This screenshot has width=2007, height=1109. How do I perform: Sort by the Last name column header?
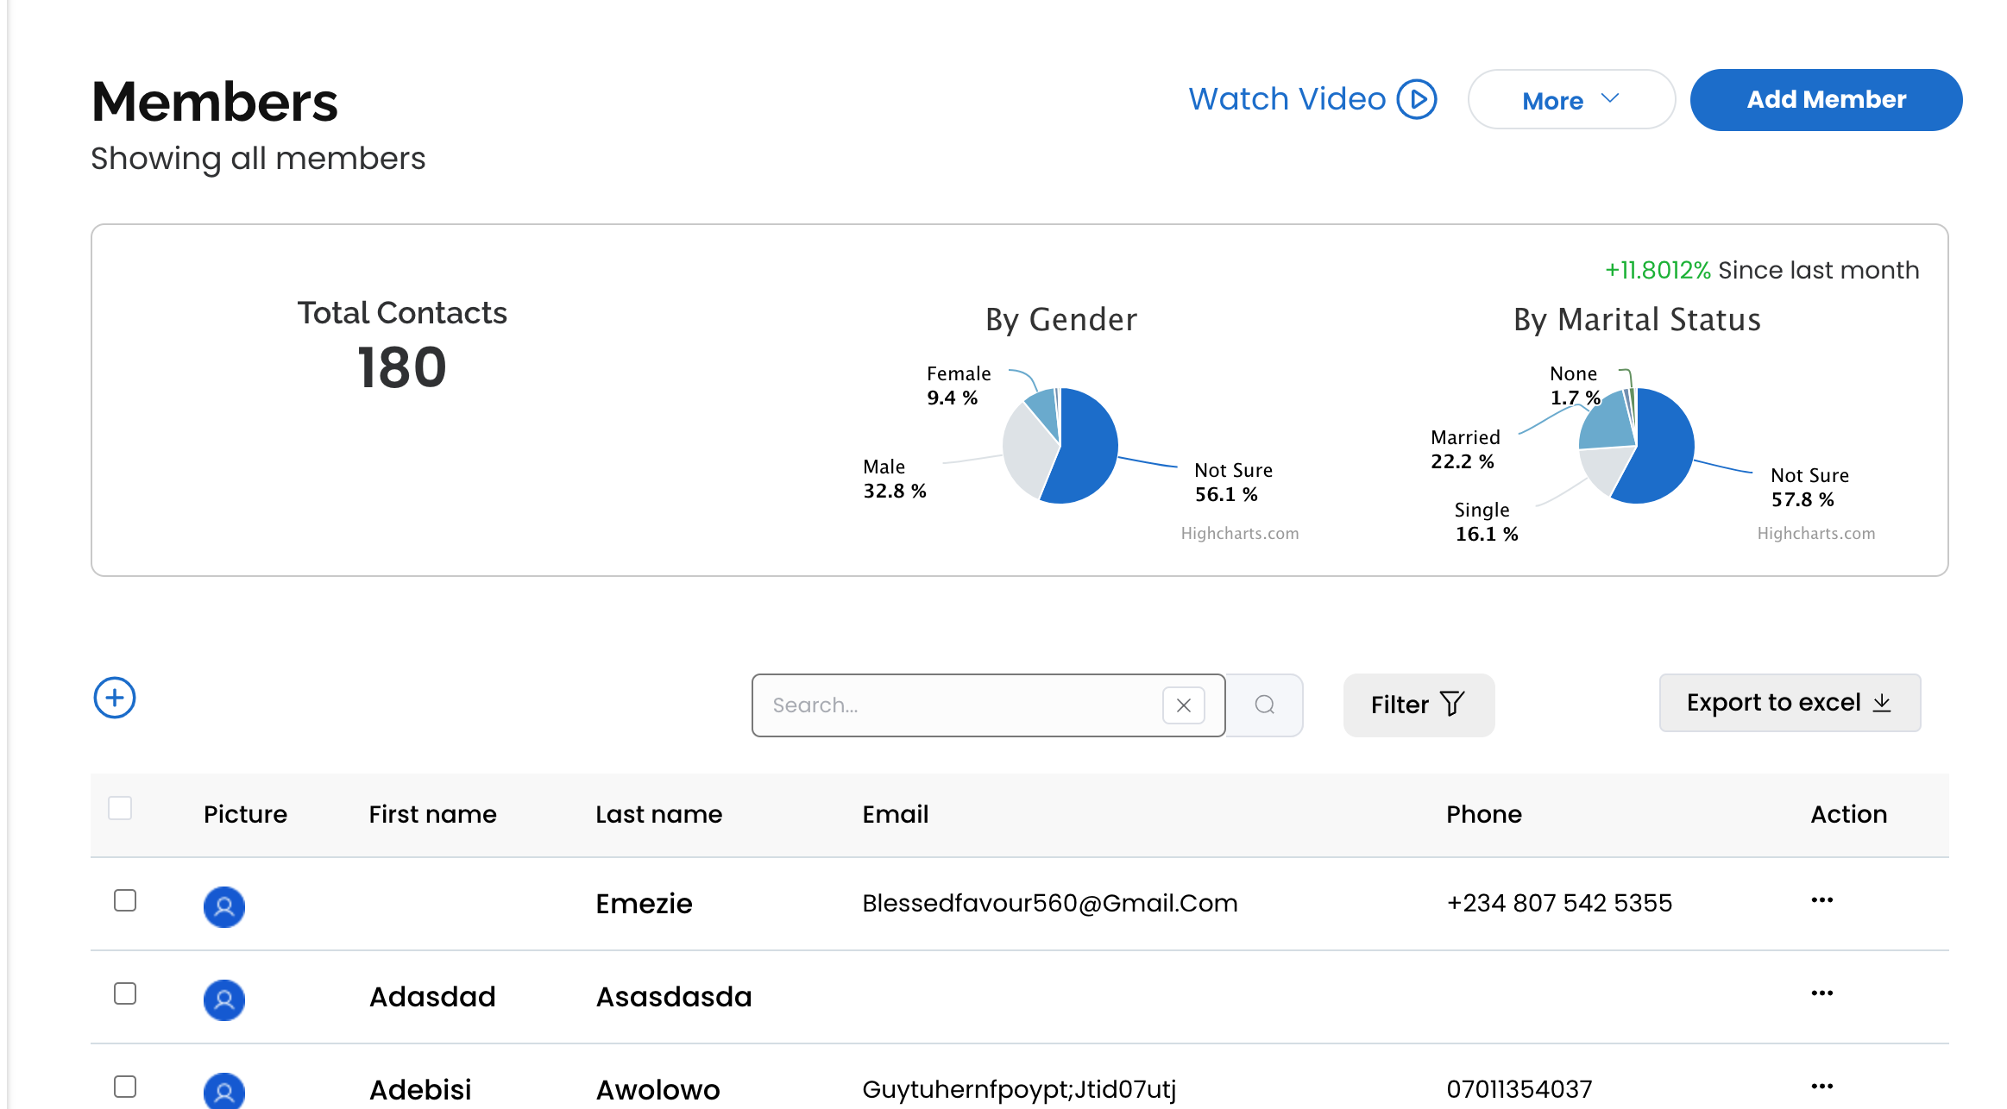coord(659,815)
